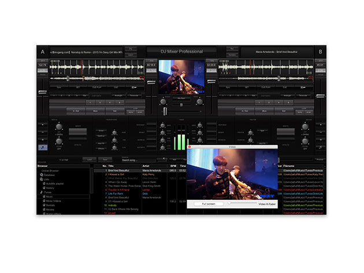Click the right knob under the video preview

tap(199, 102)
